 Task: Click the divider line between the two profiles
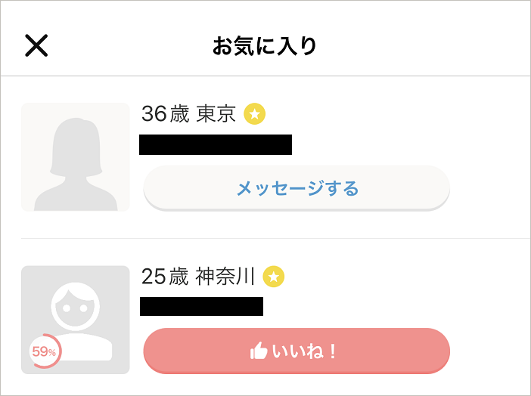275,238
